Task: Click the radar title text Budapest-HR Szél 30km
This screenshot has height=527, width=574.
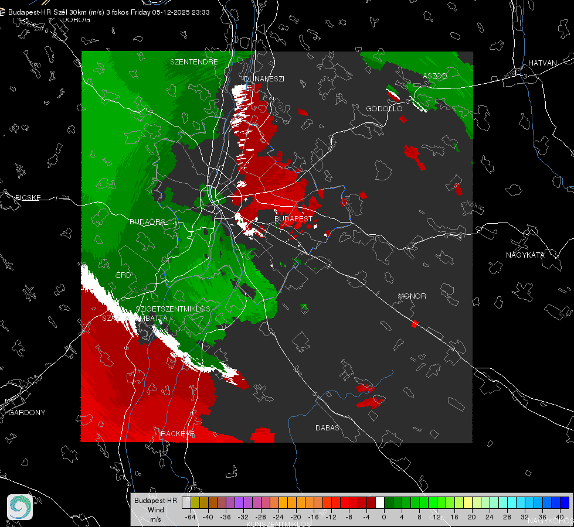Action: 47,12
